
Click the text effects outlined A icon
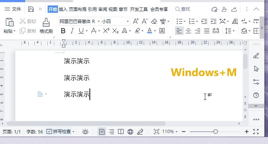(x=124, y=31)
